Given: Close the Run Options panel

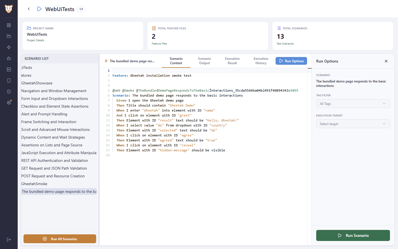Looking at the screenshot, I should pos(386,61).
